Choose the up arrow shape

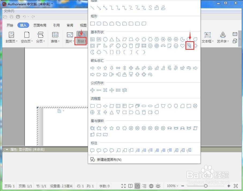[105, 68]
